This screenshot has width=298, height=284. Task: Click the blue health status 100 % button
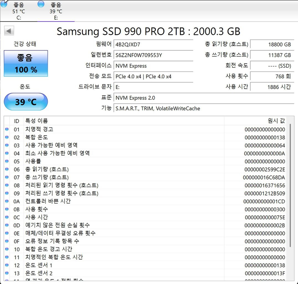[x=26, y=63]
